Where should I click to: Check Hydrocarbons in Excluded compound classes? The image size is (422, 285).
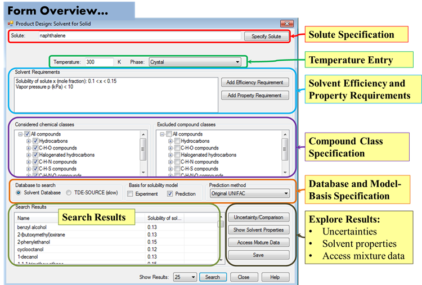coord(177,141)
